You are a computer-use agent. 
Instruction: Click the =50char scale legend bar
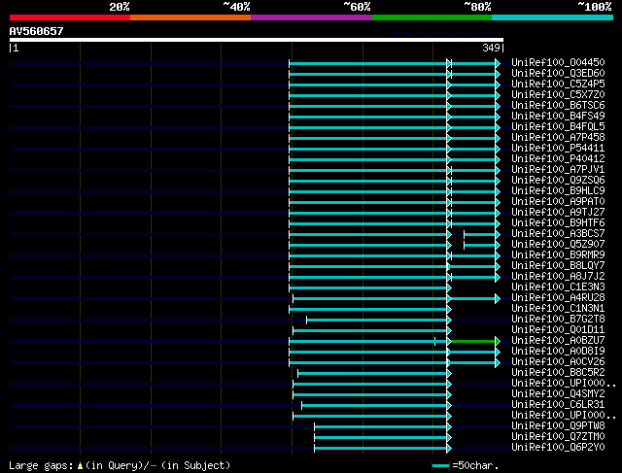(440, 466)
